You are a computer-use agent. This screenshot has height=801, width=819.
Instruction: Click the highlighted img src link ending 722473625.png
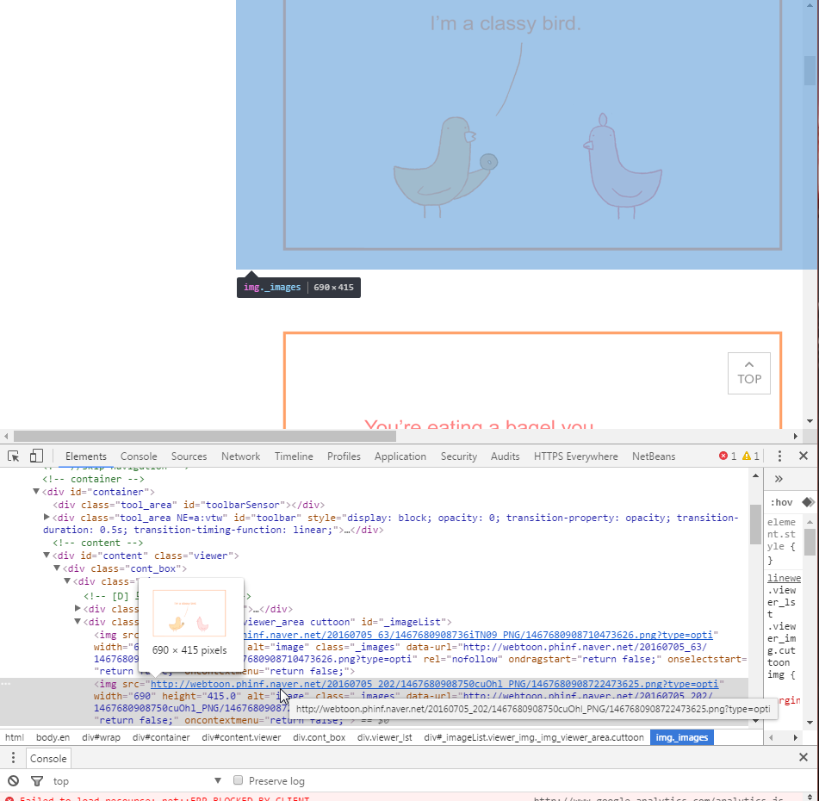point(434,684)
